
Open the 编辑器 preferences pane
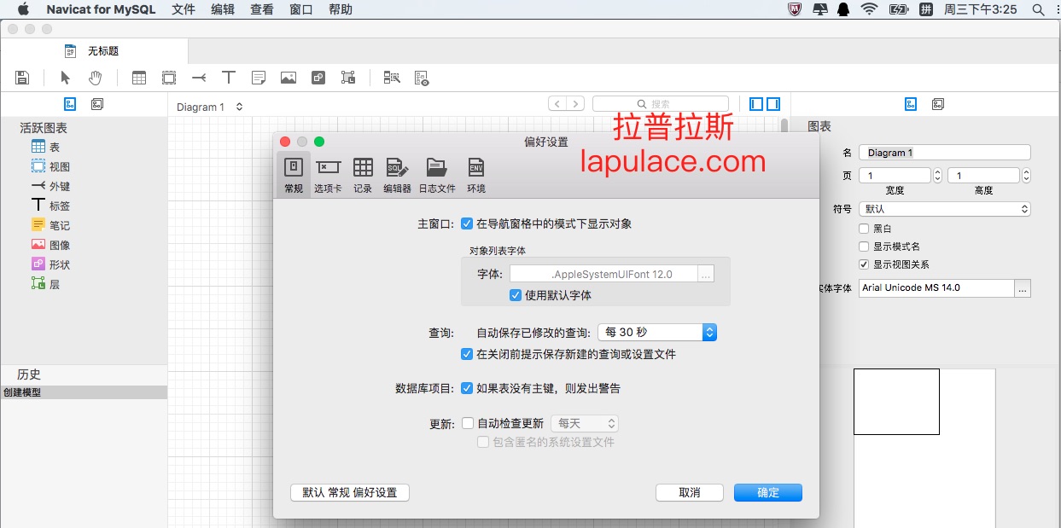pos(397,176)
